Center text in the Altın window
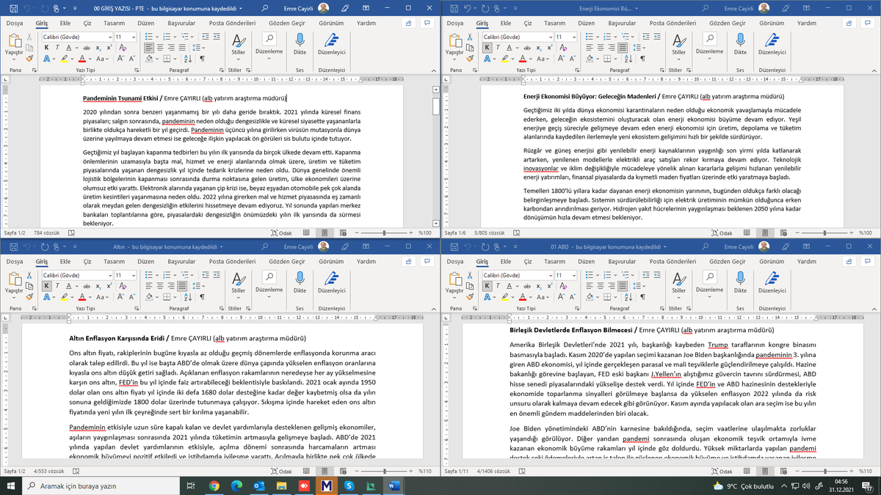The image size is (881, 495). click(160, 286)
